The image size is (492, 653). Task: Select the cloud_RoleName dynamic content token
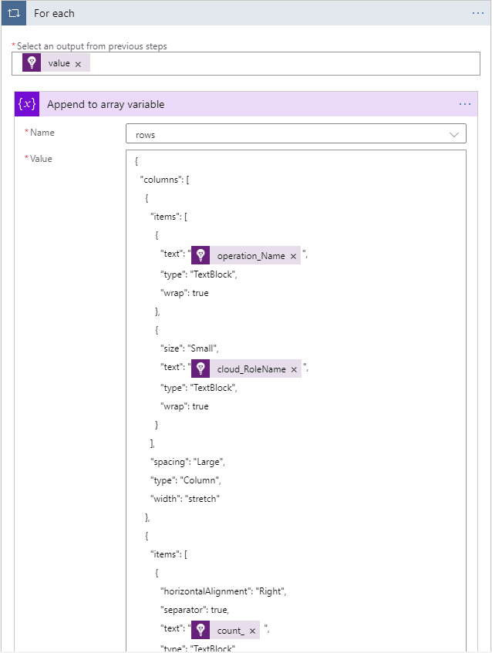pyautogui.click(x=251, y=369)
